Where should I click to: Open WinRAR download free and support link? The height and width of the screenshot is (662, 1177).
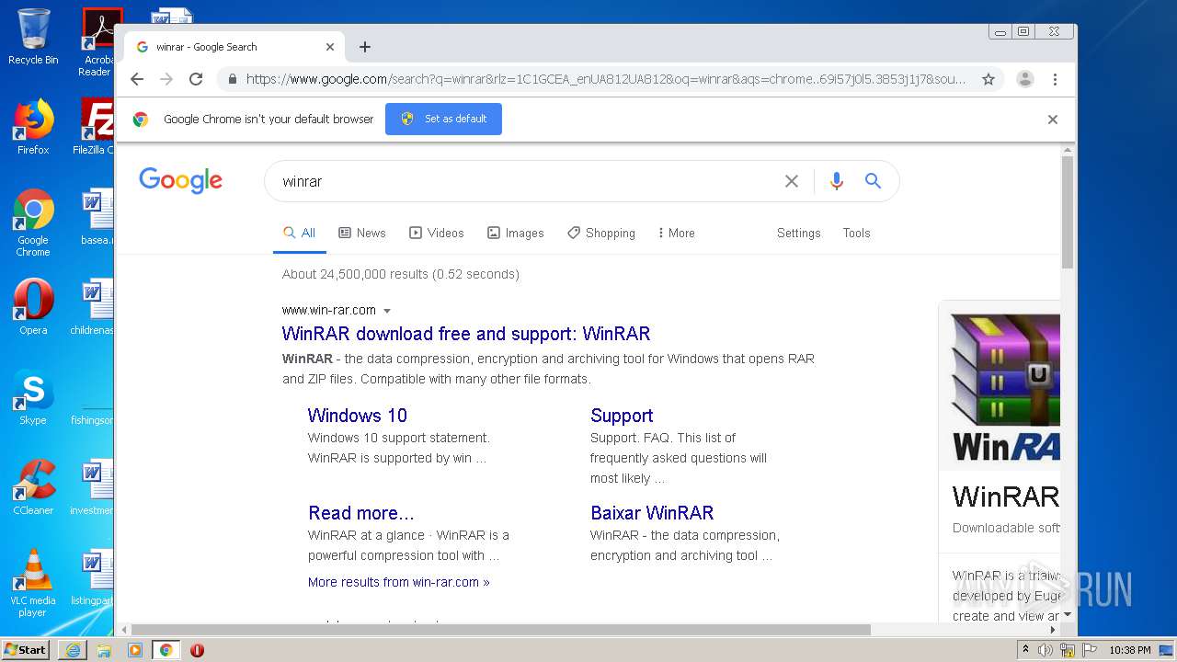point(466,333)
